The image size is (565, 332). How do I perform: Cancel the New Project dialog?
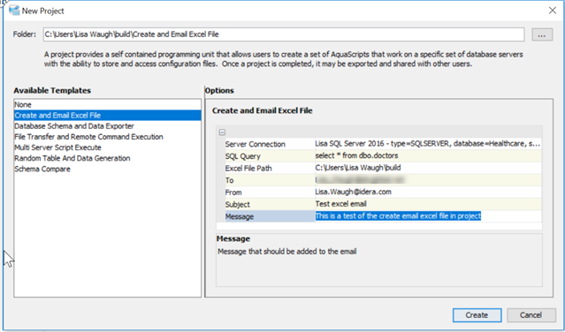click(531, 315)
